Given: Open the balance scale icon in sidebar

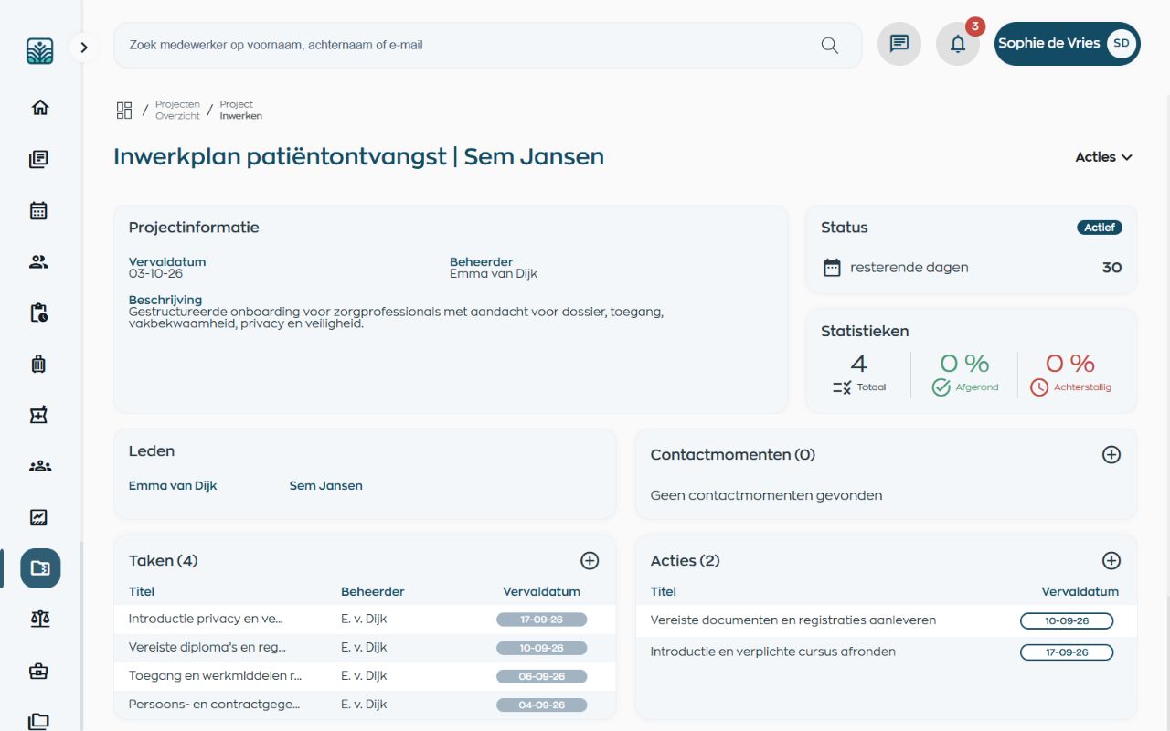Looking at the screenshot, I should click(x=39, y=620).
